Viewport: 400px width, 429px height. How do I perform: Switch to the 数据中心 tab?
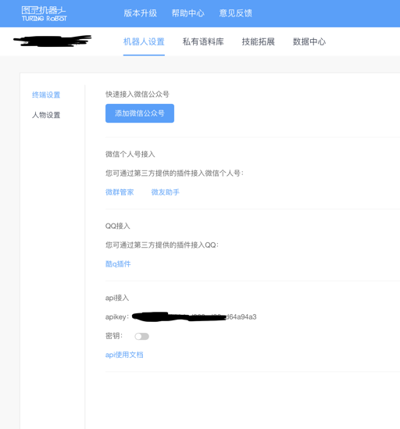[x=309, y=42]
